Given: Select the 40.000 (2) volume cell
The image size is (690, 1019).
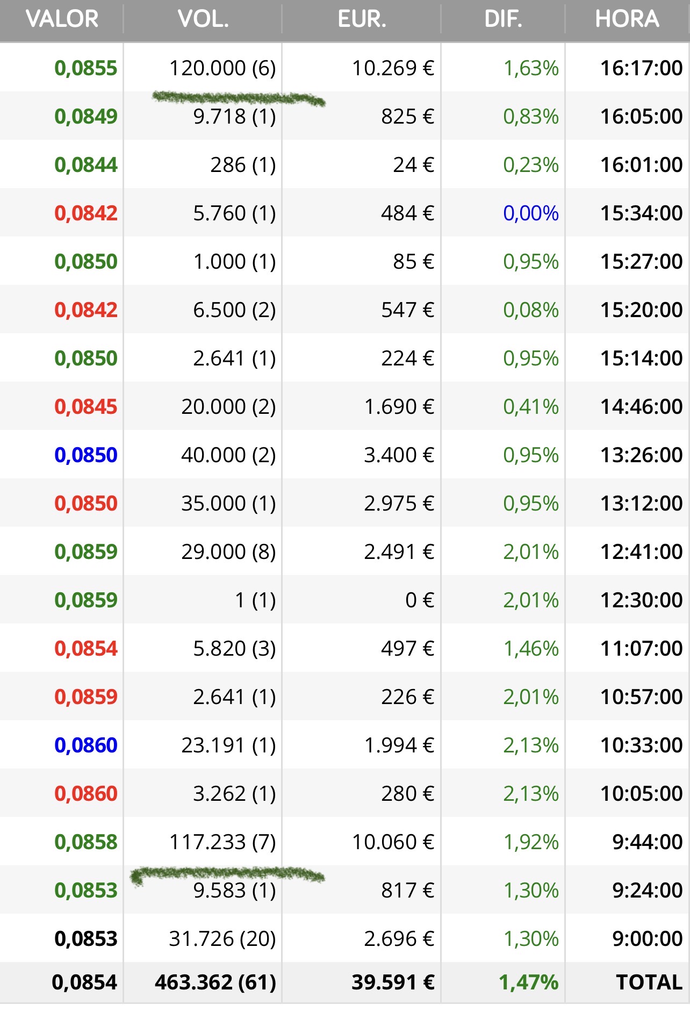Looking at the screenshot, I should coord(228,455).
